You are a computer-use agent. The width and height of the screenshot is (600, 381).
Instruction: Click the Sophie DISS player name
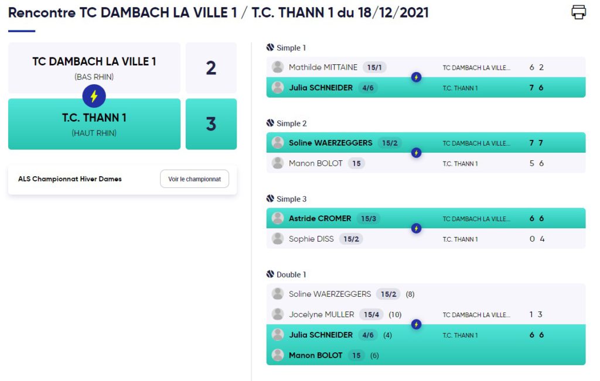[x=311, y=239]
